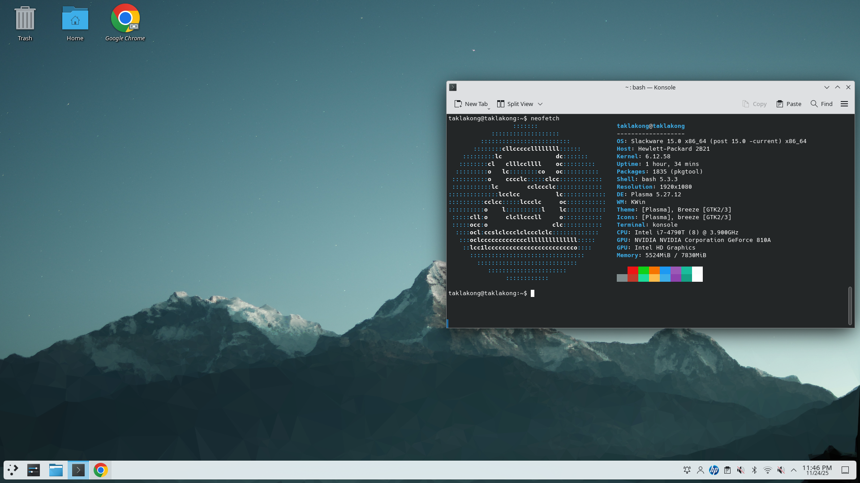Click the "Shell: bash 5.3.3" line
Screen dimensions: 860x483
click(x=647, y=179)
